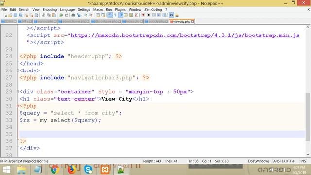Screen dimensions: 311x175
Task: Toggle Show Indent Guide icon
Action: coord(121,15)
